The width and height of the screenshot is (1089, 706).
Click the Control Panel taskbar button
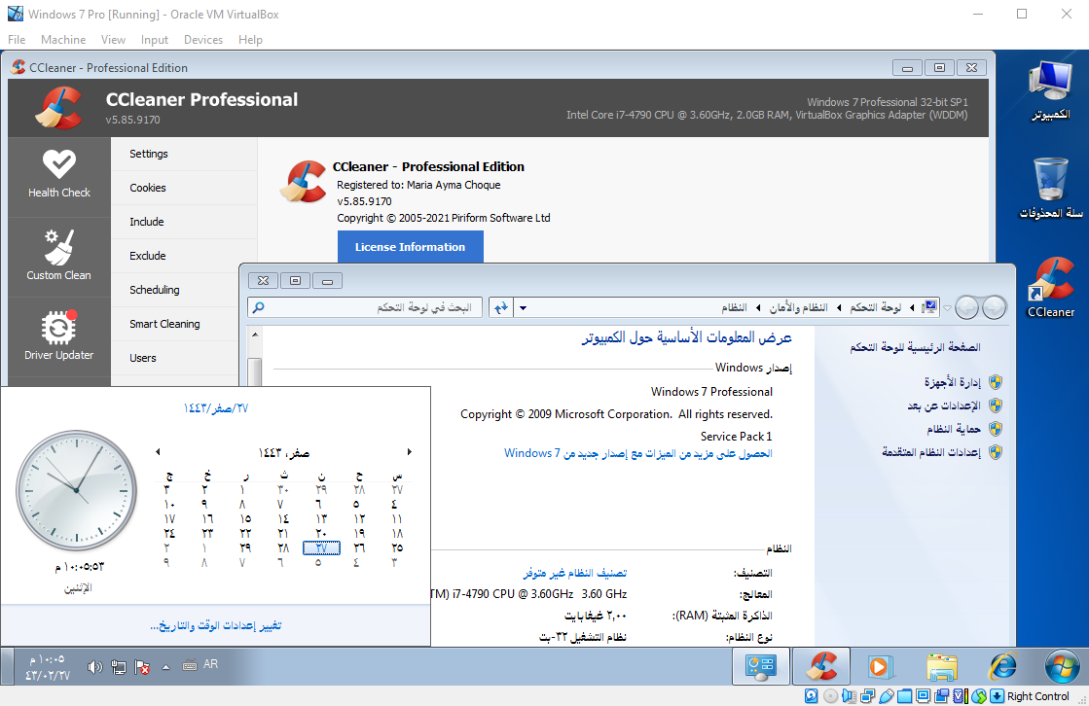coord(761,667)
